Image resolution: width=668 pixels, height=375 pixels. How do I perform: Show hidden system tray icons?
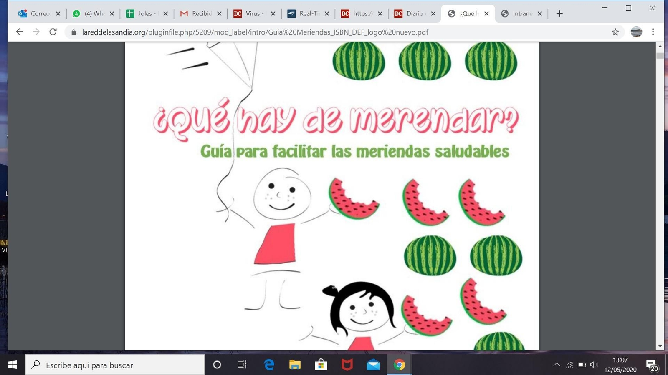point(557,365)
